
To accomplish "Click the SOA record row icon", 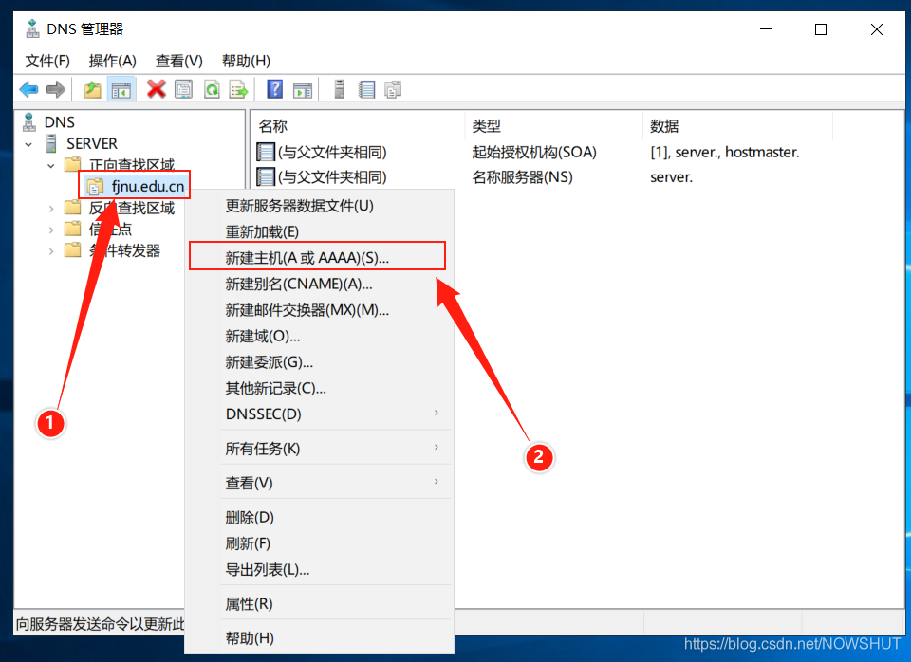I will 266,152.
